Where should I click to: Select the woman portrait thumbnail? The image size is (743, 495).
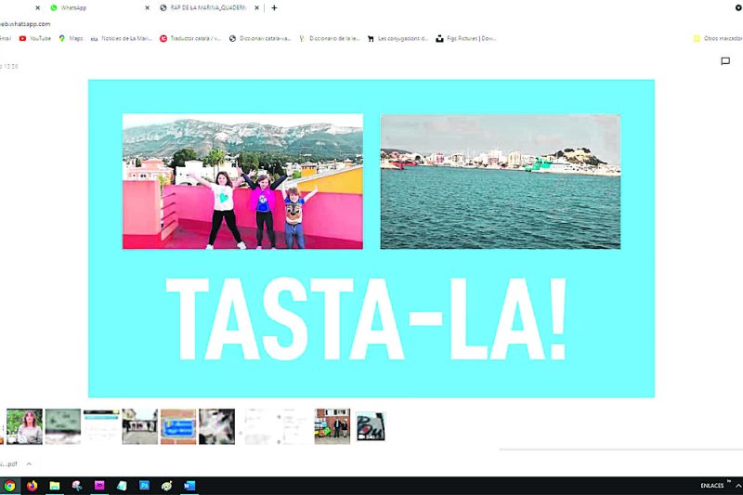pos(24,426)
